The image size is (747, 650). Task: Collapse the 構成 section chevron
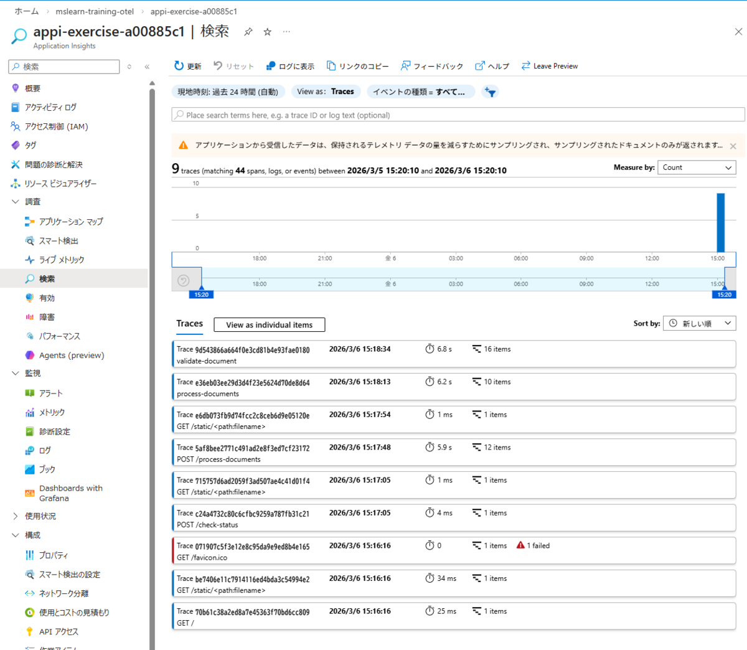coord(16,535)
